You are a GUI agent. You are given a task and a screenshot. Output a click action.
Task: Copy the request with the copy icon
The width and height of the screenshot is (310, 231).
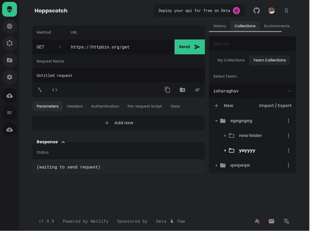coord(167,90)
